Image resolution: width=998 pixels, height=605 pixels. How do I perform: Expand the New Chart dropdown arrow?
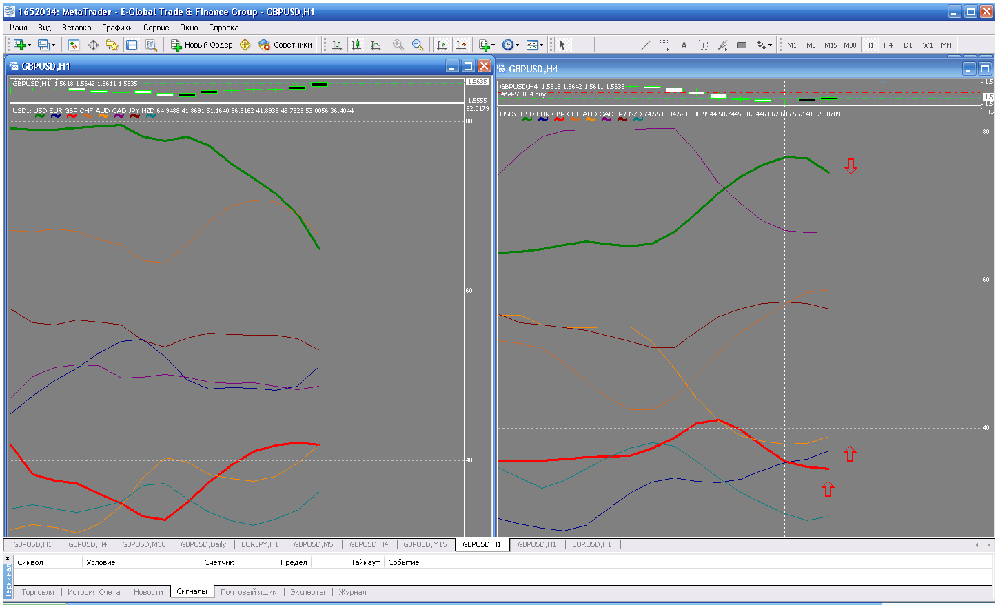pyautogui.click(x=29, y=45)
